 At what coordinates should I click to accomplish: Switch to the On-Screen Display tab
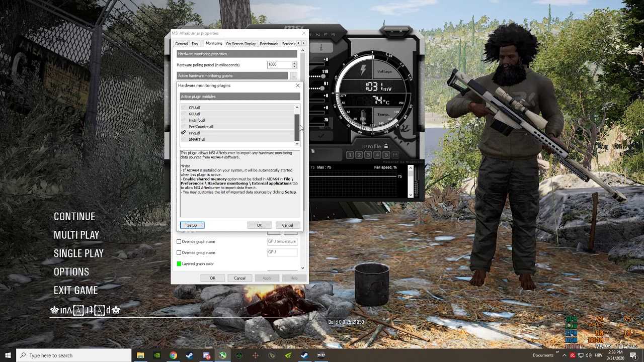point(240,44)
